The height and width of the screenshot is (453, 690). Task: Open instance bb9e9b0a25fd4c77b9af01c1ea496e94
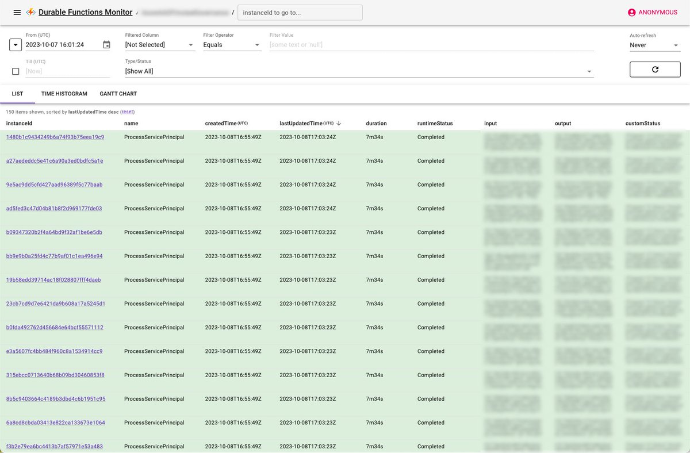click(x=55, y=256)
